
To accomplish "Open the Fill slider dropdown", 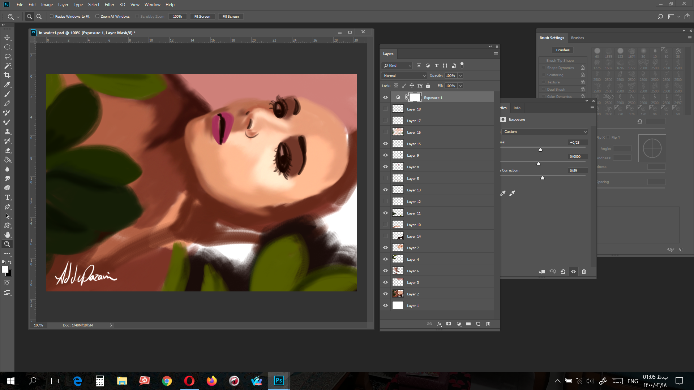I will click(460, 86).
